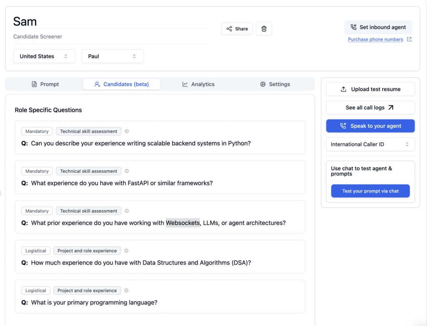Click the upload icon on Upload test resume
Screen dimensions: 427x326
click(344, 89)
